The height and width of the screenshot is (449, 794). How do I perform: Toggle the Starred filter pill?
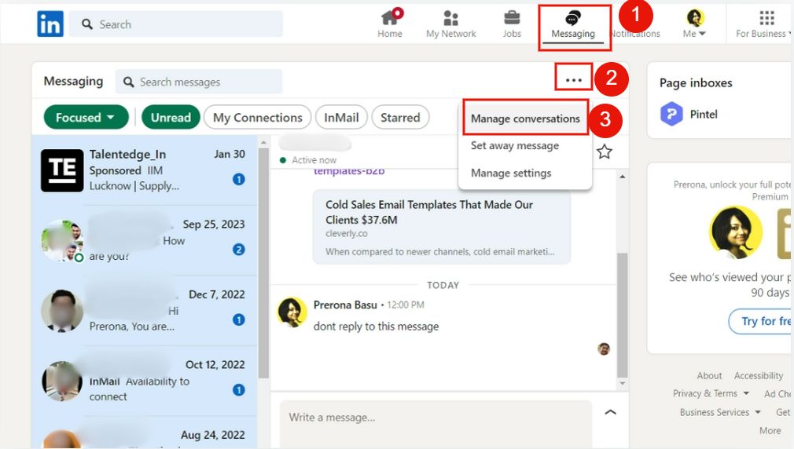tap(400, 117)
